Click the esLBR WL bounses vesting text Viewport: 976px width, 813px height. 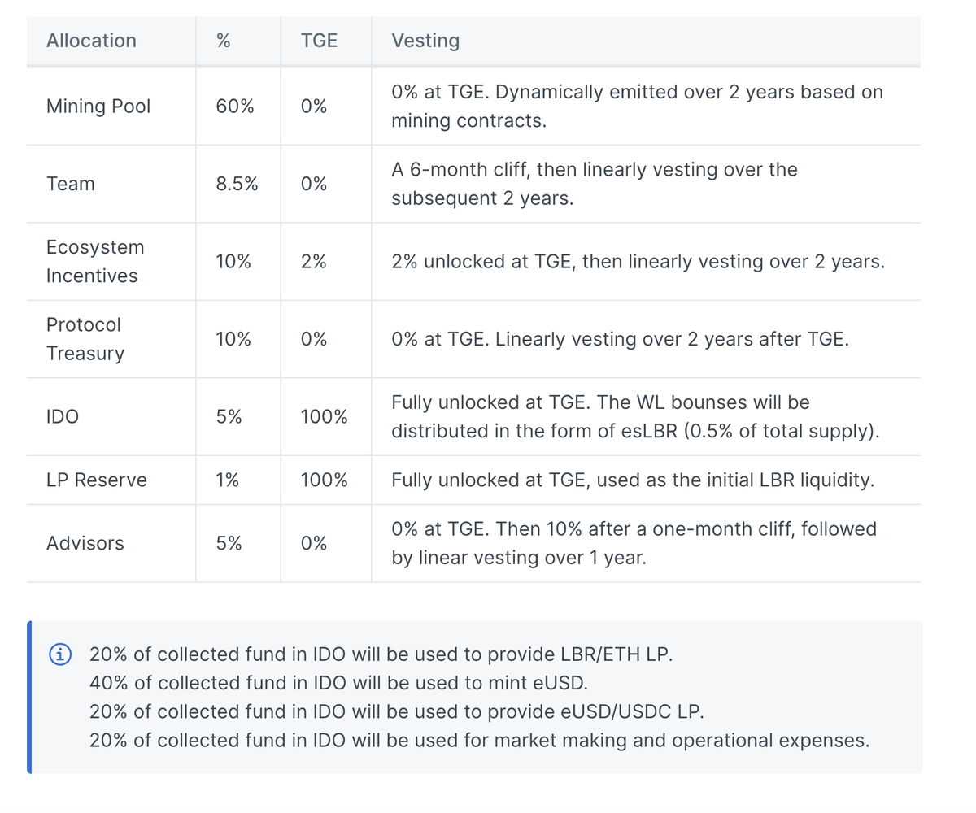click(x=635, y=417)
